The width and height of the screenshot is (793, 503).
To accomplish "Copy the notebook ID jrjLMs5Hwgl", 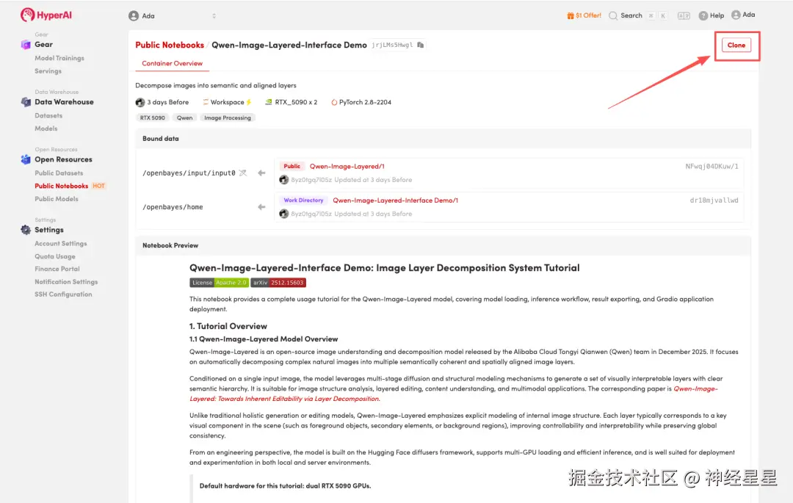I will (420, 45).
